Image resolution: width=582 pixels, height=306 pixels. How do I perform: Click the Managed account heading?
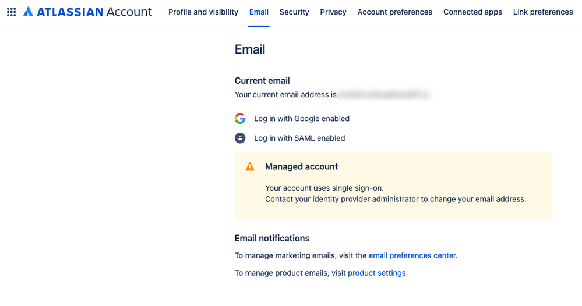pos(301,167)
